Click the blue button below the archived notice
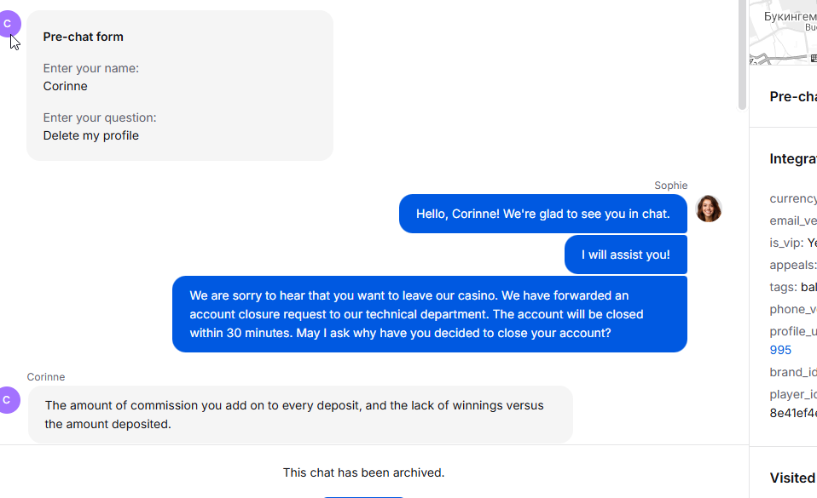 click(363, 496)
